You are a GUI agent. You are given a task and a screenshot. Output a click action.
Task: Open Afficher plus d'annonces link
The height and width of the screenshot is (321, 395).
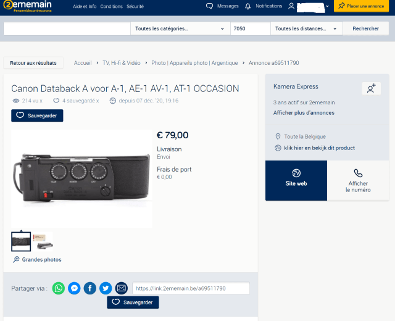tap(304, 113)
